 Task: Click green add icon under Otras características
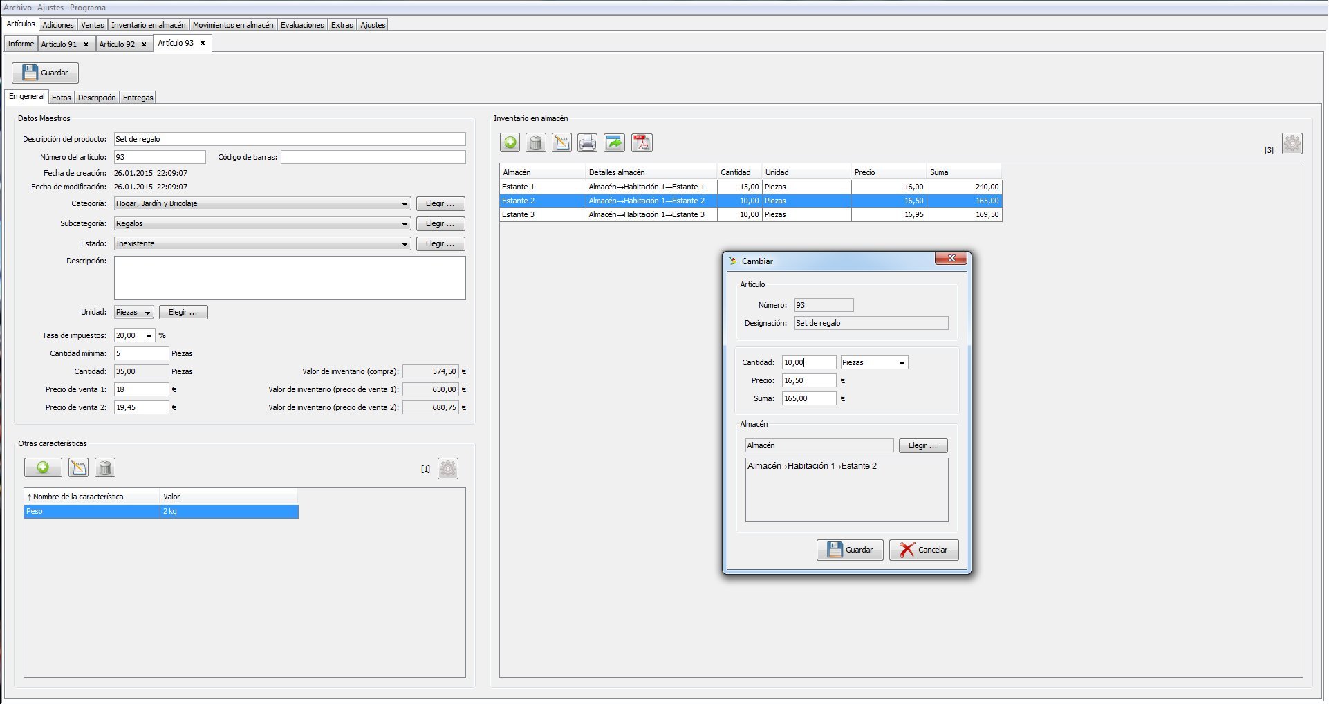(43, 468)
